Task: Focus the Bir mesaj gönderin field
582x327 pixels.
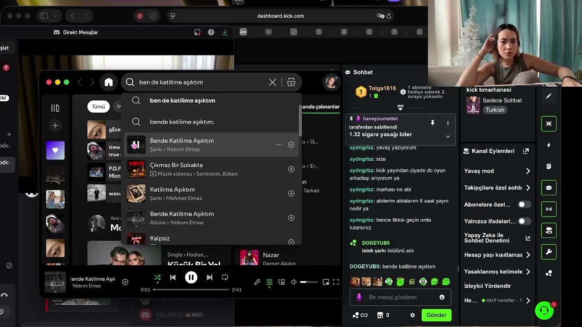Action: coord(400,297)
